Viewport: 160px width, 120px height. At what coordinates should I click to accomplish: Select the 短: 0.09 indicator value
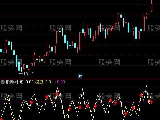(x=26, y=82)
